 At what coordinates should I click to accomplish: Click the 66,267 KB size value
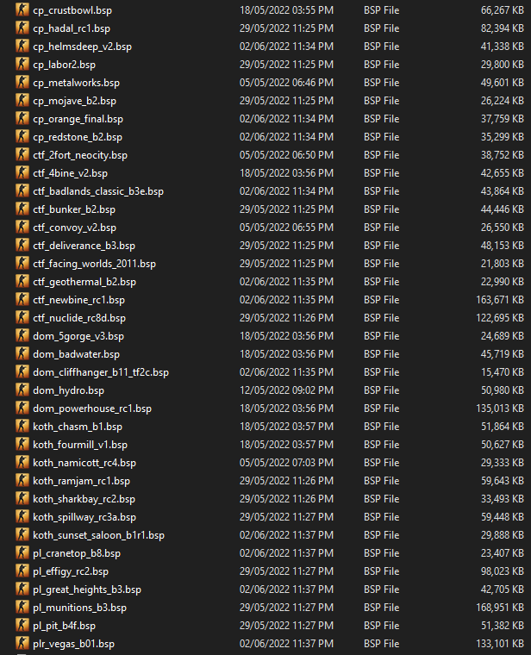pyautogui.click(x=503, y=10)
